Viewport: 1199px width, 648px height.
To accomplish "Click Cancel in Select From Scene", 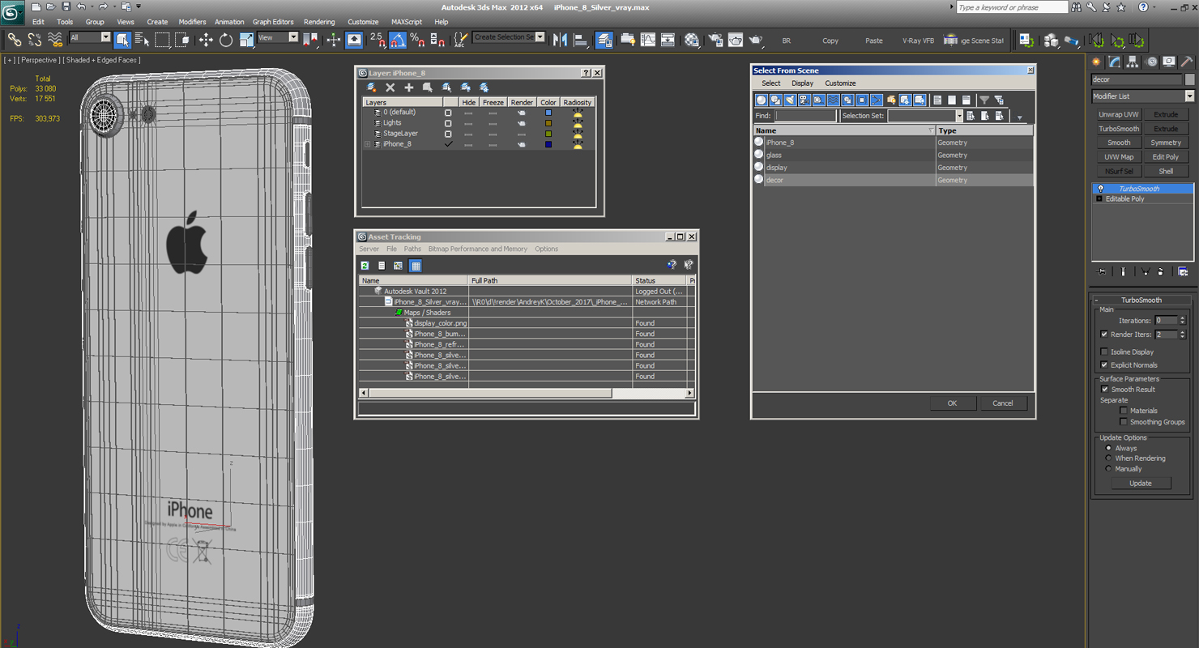I will 1003,403.
